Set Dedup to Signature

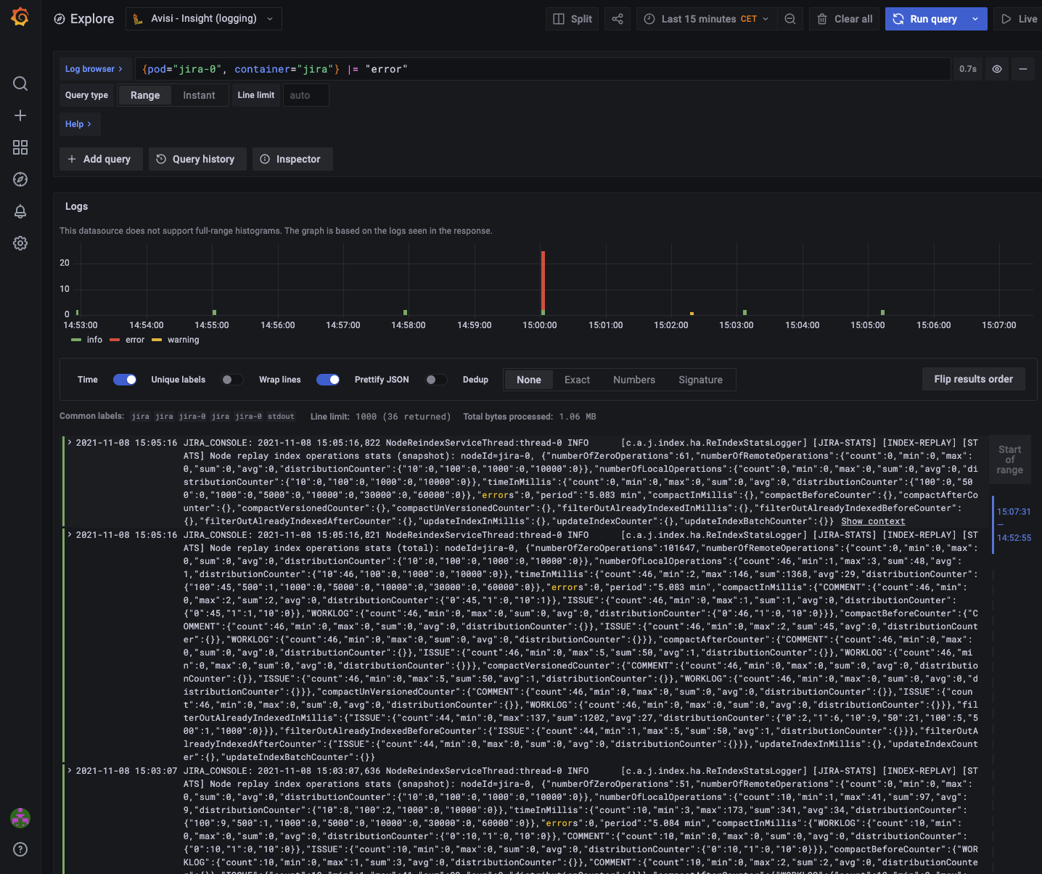point(700,380)
